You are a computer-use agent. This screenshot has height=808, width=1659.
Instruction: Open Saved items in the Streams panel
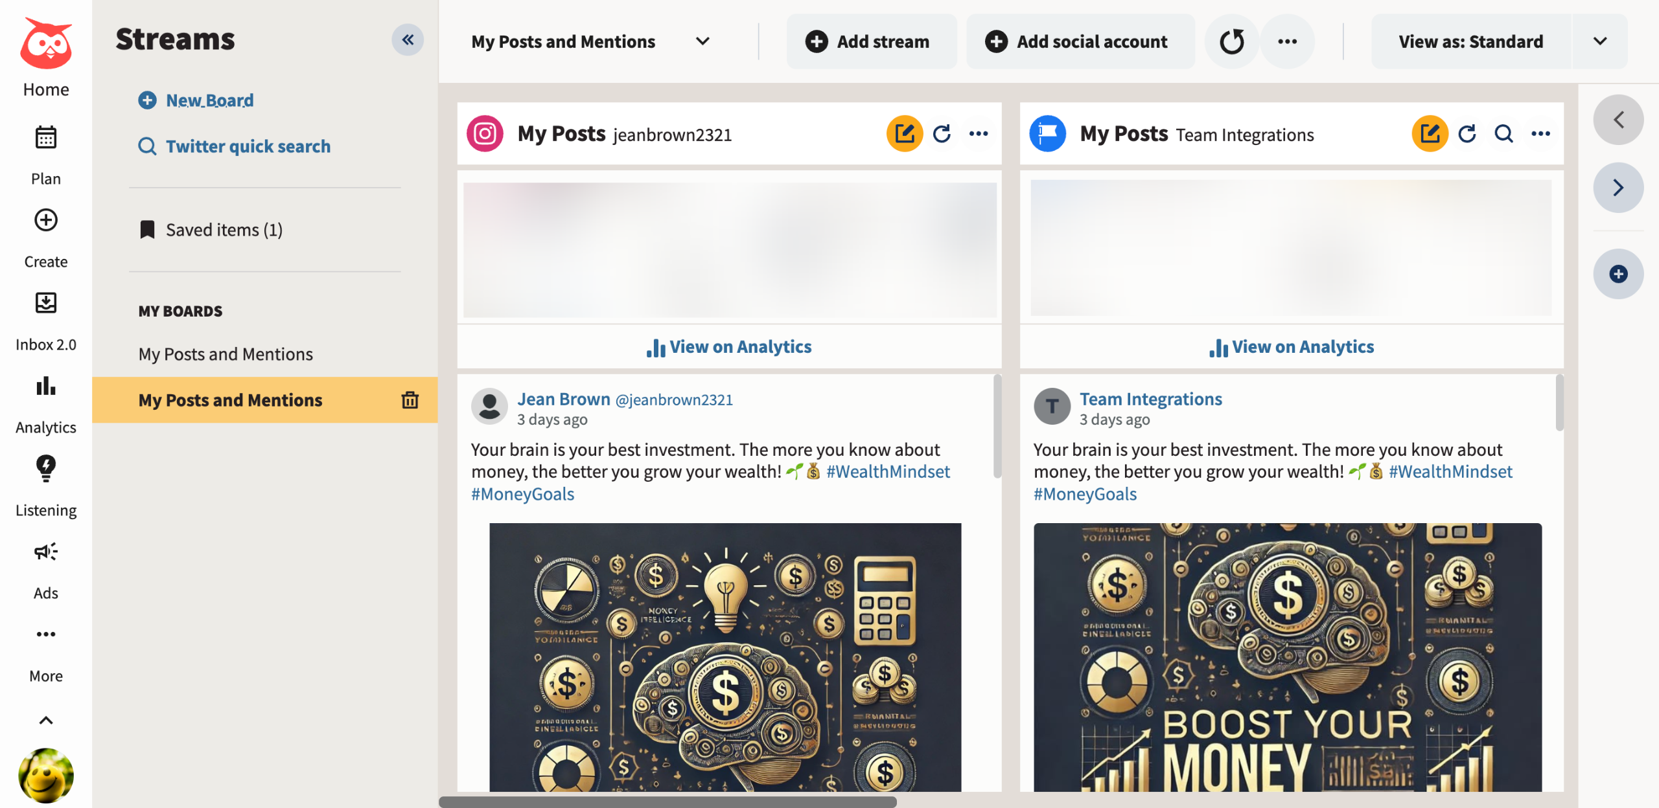[x=224, y=230]
